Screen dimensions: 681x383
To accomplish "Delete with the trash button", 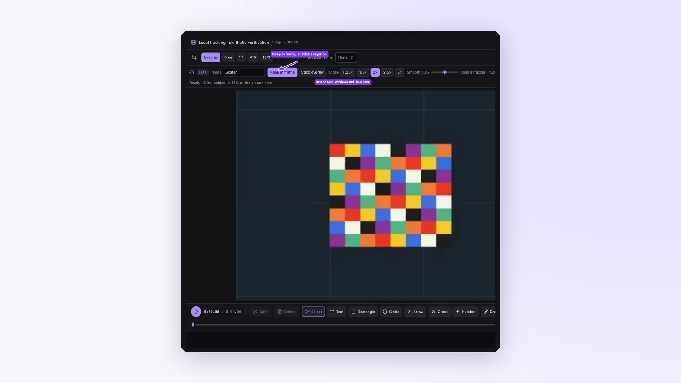I will point(286,312).
